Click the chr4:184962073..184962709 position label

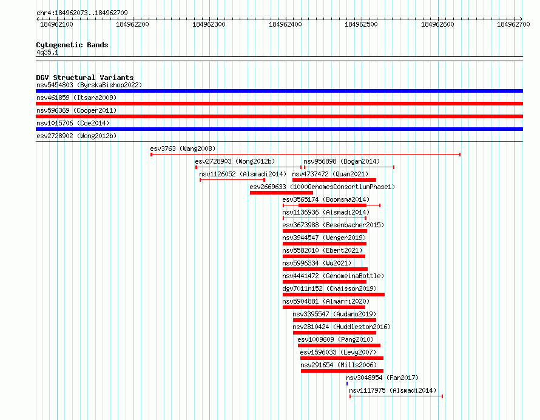click(x=82, y=13)
